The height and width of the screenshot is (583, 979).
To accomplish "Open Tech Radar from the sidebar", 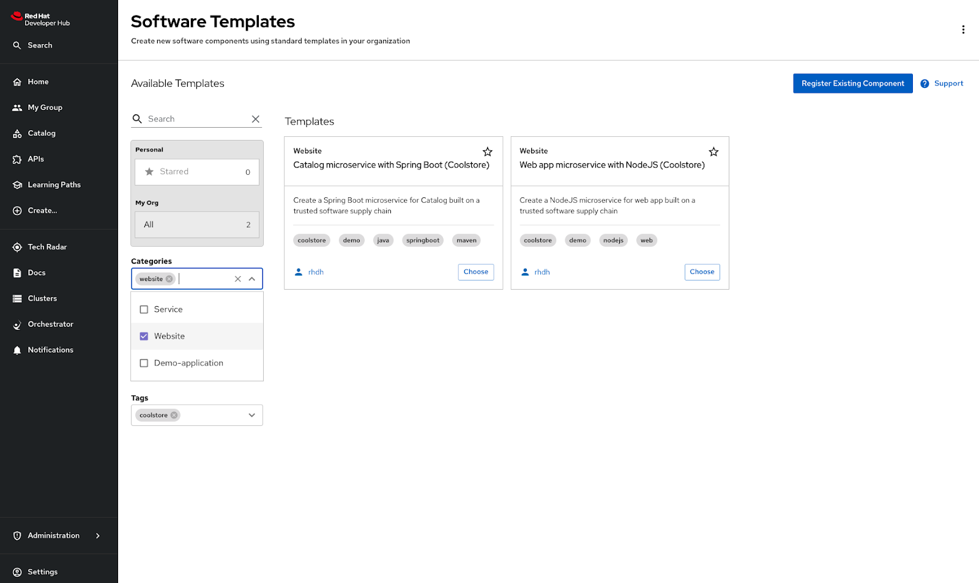I will pos(47,247).
